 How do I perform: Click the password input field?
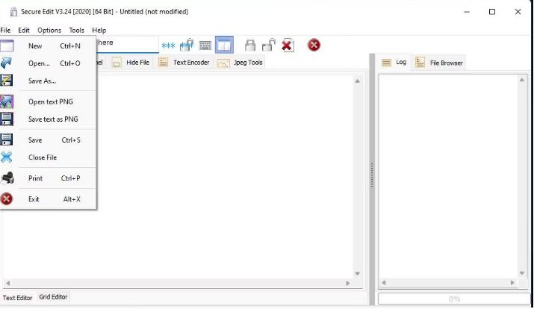128,44
